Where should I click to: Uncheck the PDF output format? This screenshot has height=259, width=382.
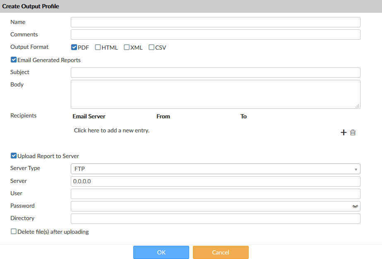point(74,47)
